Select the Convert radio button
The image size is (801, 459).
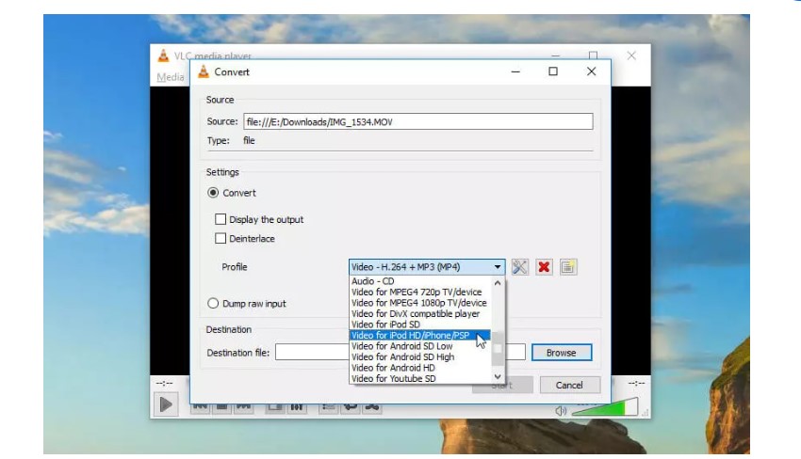coord(213,193)
